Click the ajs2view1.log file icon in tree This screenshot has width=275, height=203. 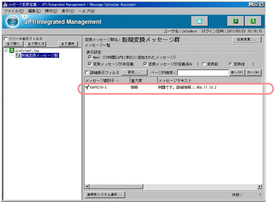click(x=12, y=50)
